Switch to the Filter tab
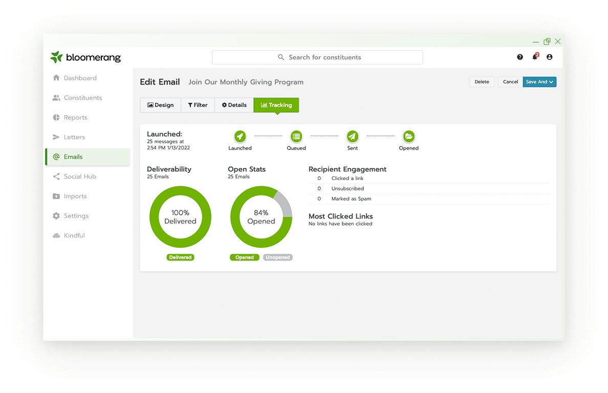 click(198, 105)
